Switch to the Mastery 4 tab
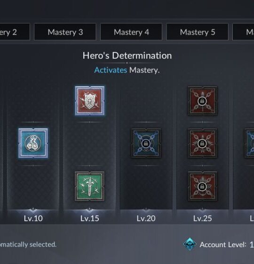The image size is (254, 264). point(131,32)
